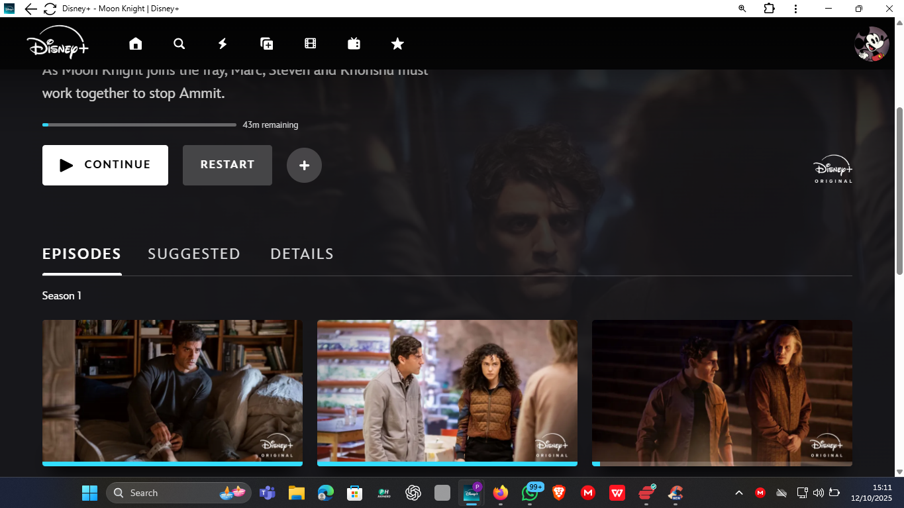Click the CONTINUE button
The width and height of the screenshot is (904, 508).
(x=105, y=165)
